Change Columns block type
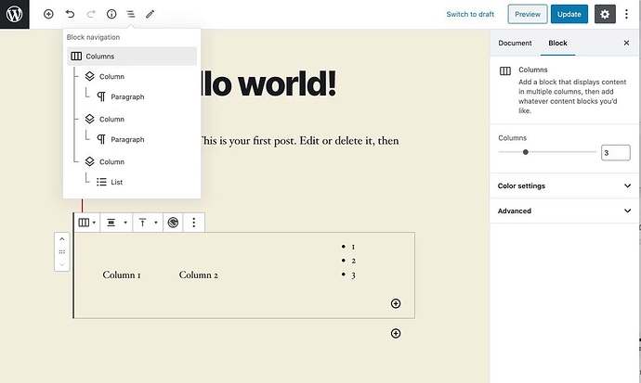Viewport: 641px width, 383px height. (x=86, y=223)
